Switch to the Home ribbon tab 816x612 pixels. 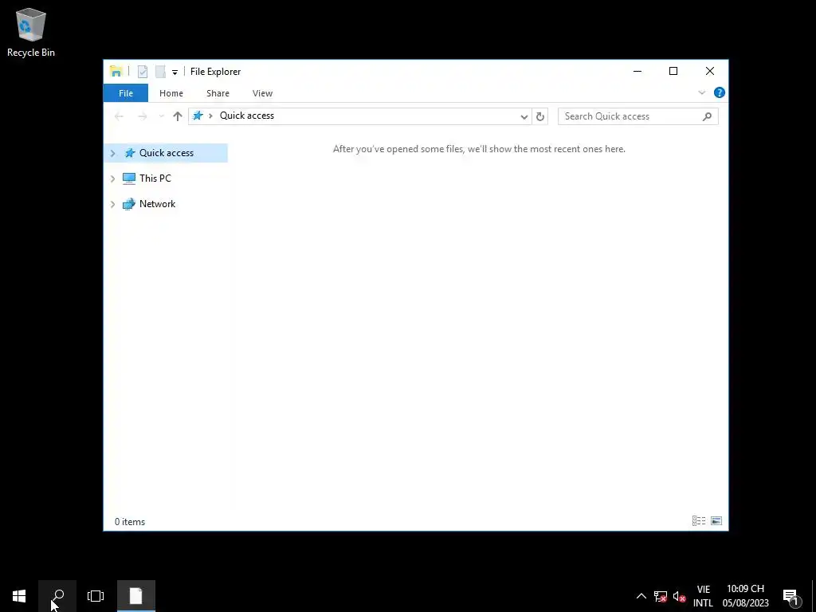click(171, 93)
